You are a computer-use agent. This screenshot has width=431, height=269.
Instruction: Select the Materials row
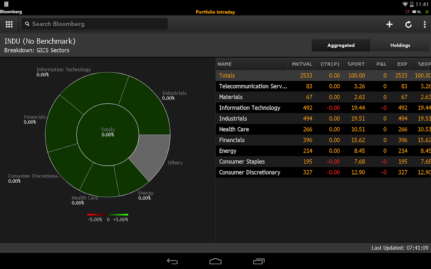(x=323, y=97)
